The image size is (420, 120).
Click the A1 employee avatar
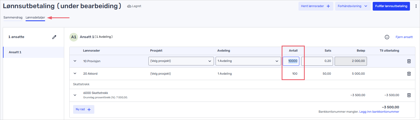tap(74, 37)
